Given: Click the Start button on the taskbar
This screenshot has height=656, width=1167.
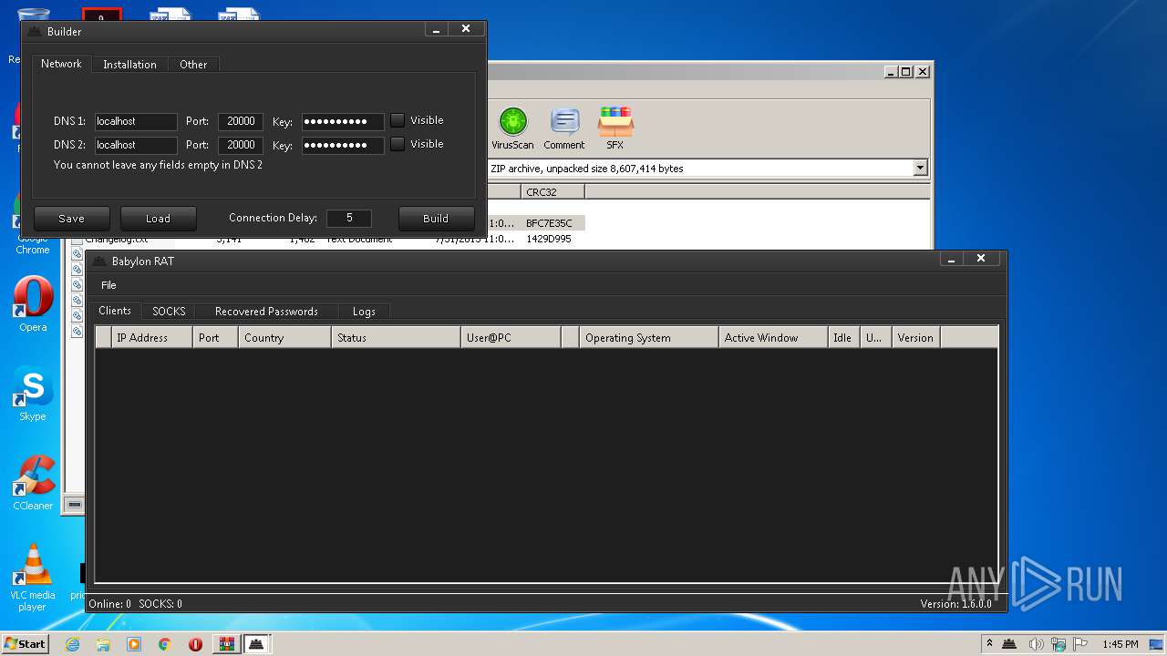Looking at the screenshot, I should click(25, 643).
